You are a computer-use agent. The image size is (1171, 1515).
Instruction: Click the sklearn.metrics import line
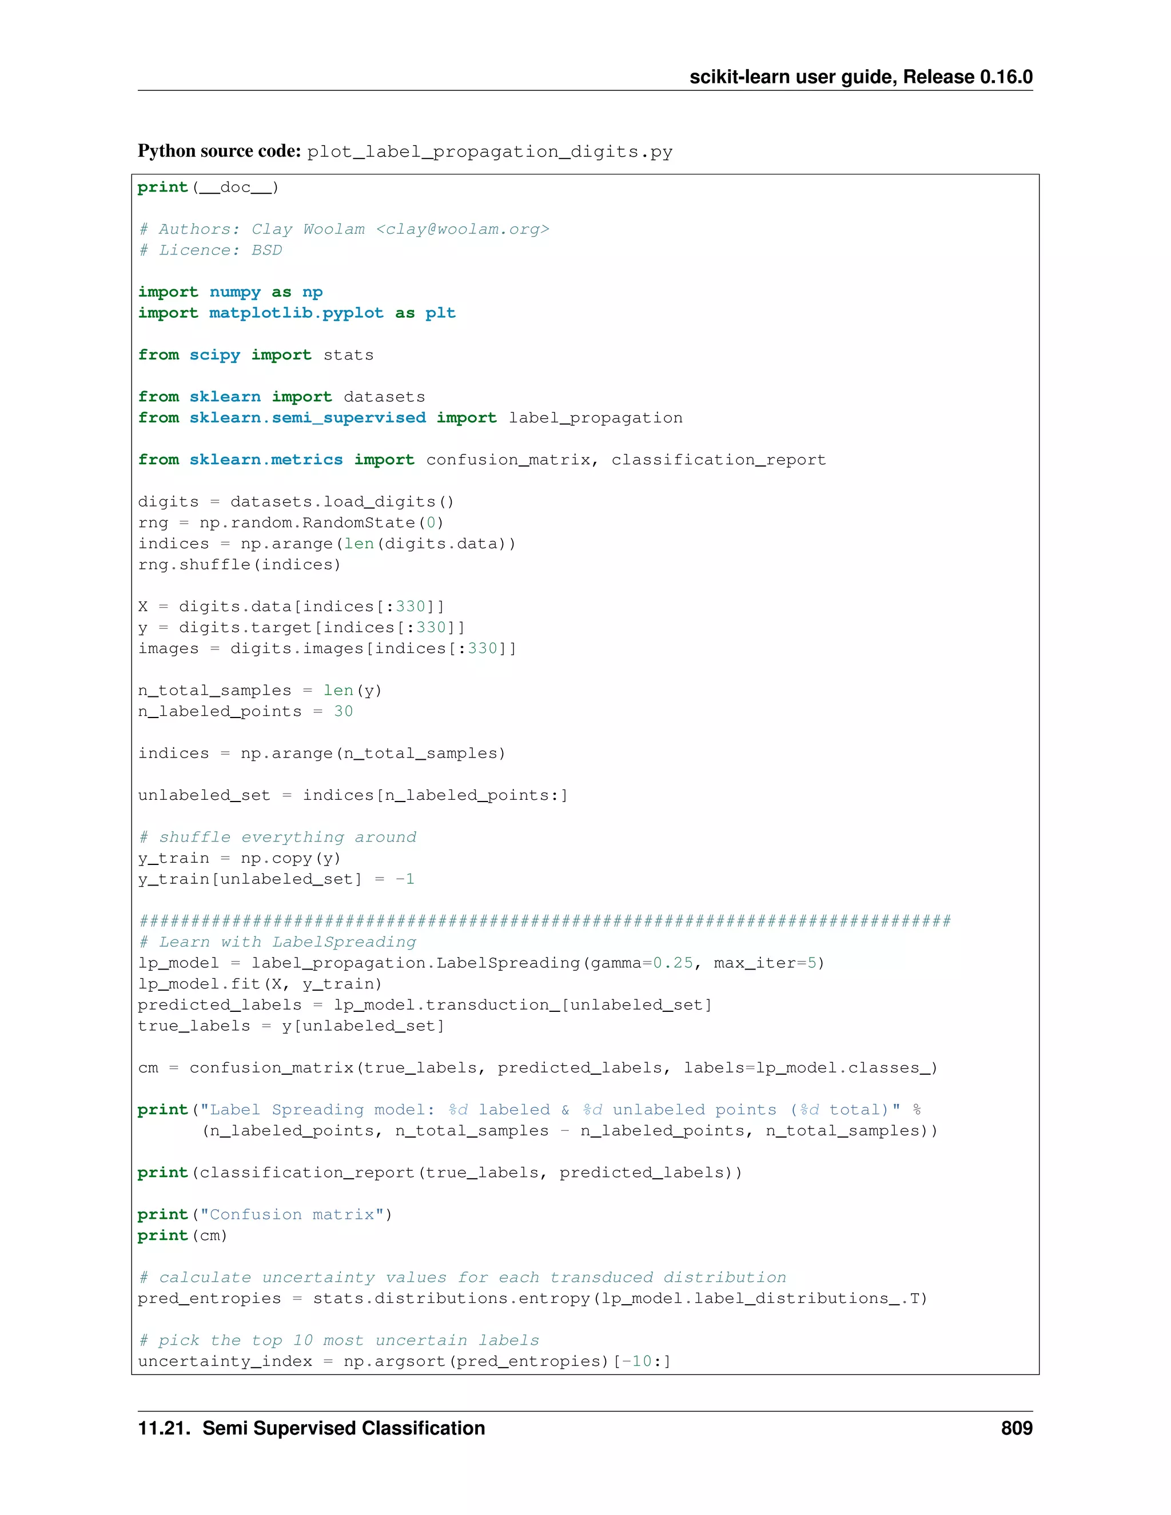[x=482, y=459]
